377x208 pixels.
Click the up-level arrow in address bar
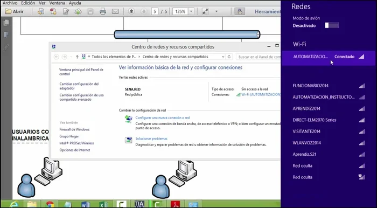coord(77,57)
